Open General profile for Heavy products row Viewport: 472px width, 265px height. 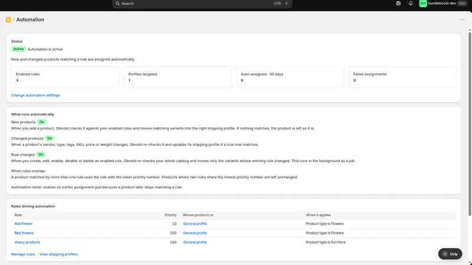(x=195, y=242)
